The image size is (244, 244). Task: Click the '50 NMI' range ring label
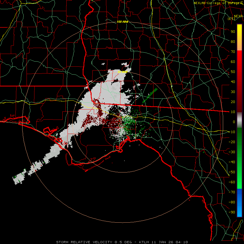pos(123,72)
